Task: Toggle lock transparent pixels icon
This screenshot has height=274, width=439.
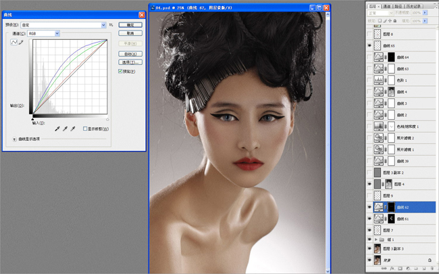Action: tap(380, 21)
